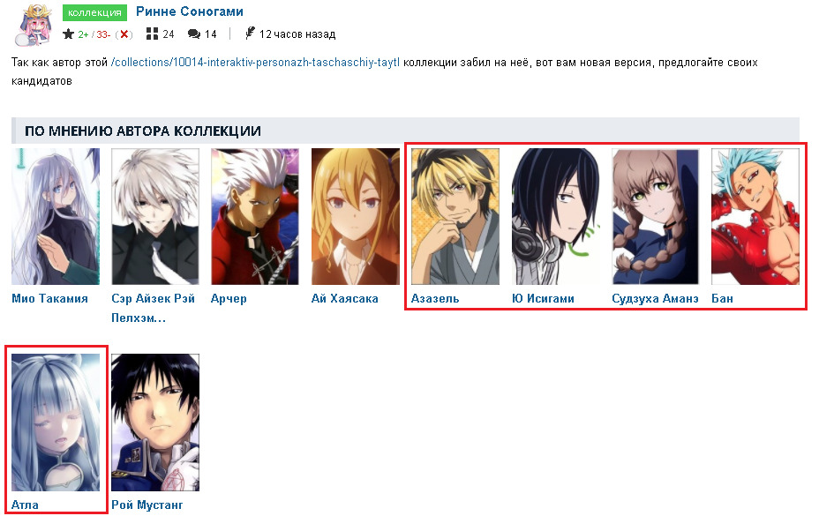Click the author quill icon
This screenshot has width=819, height=516.
point(250,34)
